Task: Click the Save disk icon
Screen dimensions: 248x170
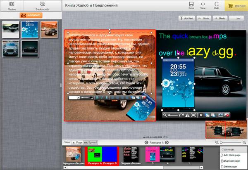Action: [x=191, y=5]
